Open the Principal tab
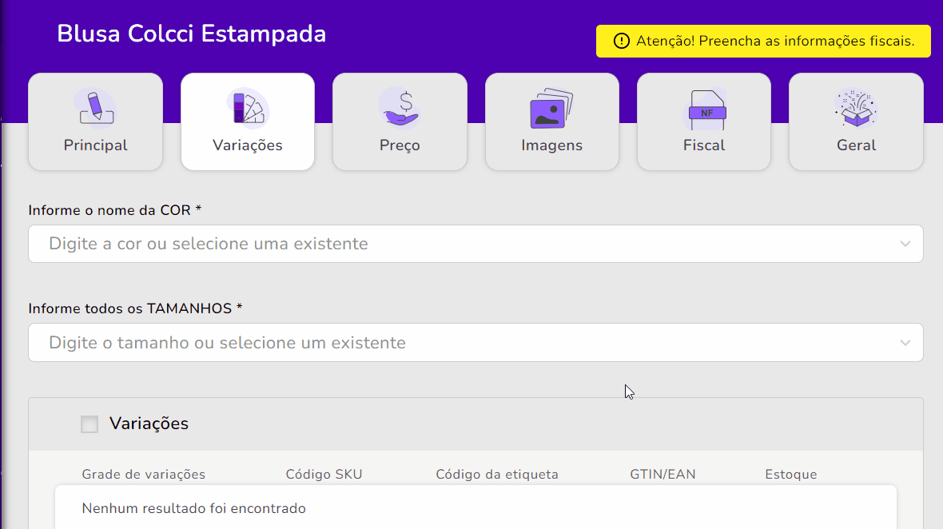 tap(96, 121)
